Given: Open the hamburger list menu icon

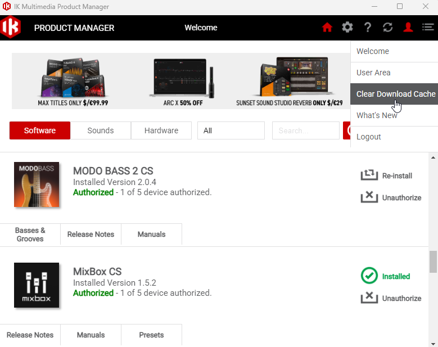Looking at the screenshot, I should click(428, 28).
